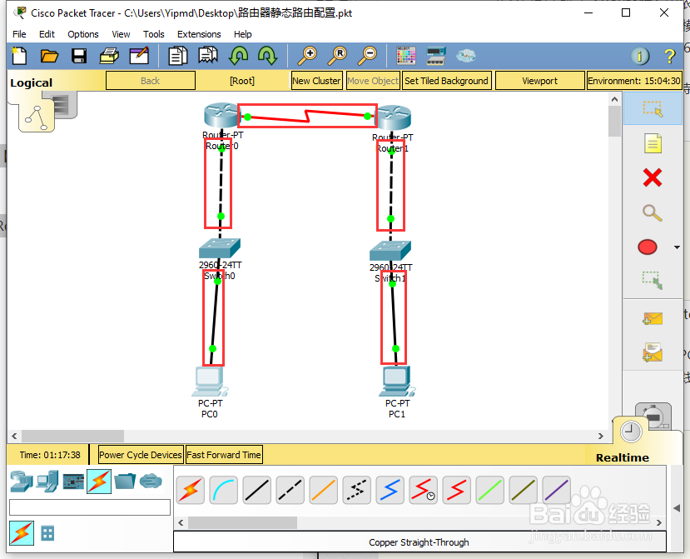This screenshot has height=559, width=690.
Task: Click the Fast Forward Time button
Action: 224,455
